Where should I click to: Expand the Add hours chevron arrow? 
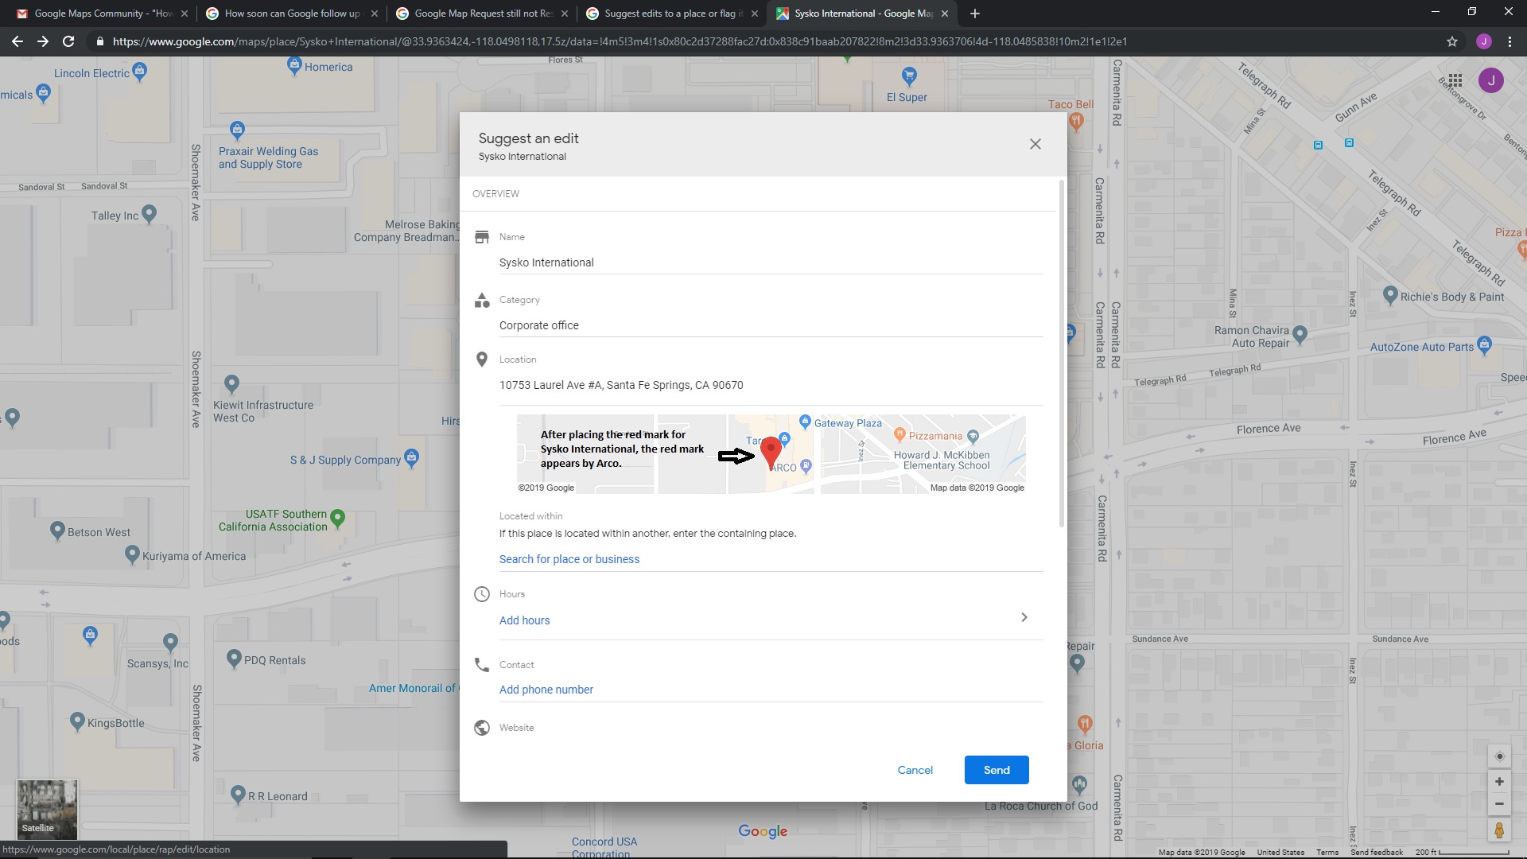[1024, 617]
